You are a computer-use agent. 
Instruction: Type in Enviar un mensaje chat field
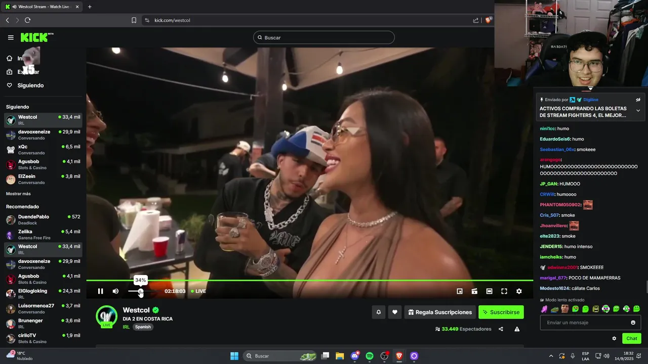click(x=585, y=323)
